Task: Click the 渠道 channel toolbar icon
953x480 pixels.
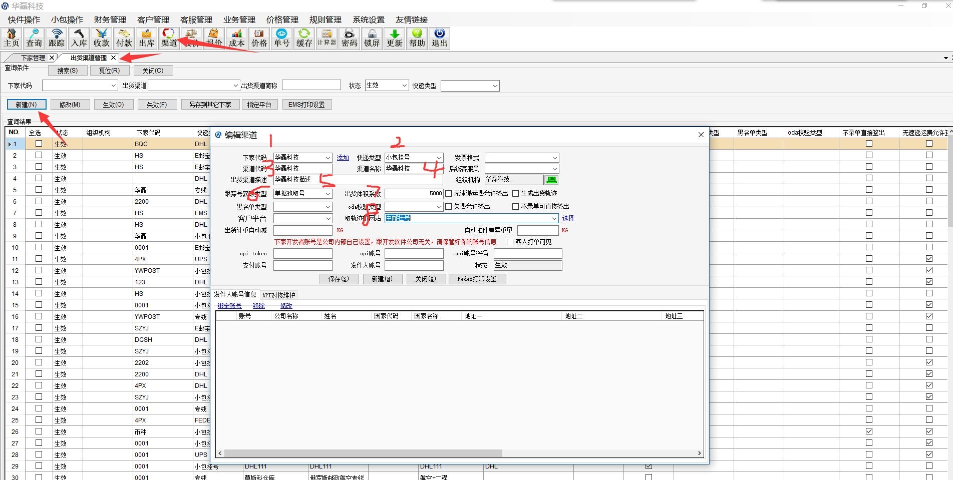Action: click(169, 38)
